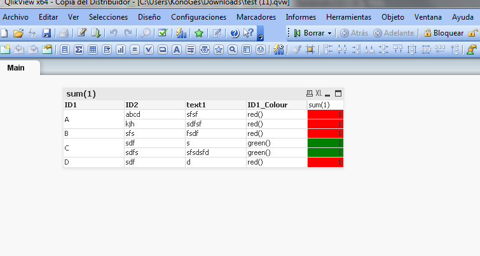Open the Selecciones menu
The width and height of the screenshot is (480, 256).
[x=108, y=17]
